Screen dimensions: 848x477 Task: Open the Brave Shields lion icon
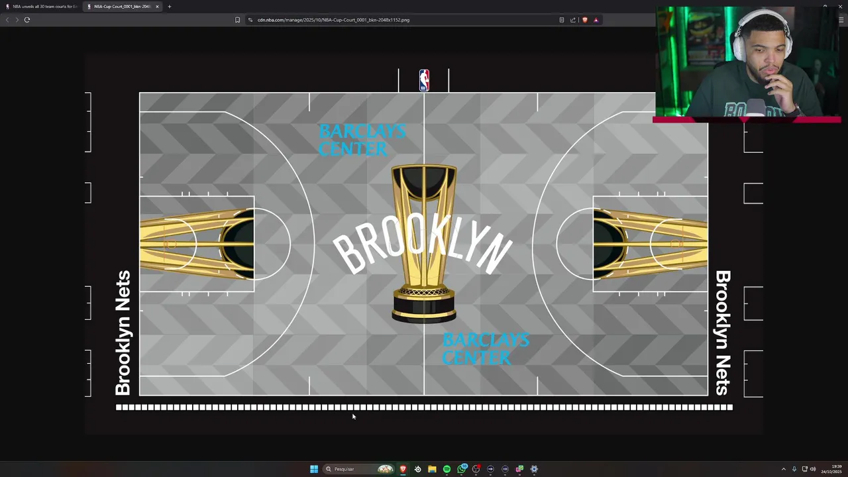[584, 20]
